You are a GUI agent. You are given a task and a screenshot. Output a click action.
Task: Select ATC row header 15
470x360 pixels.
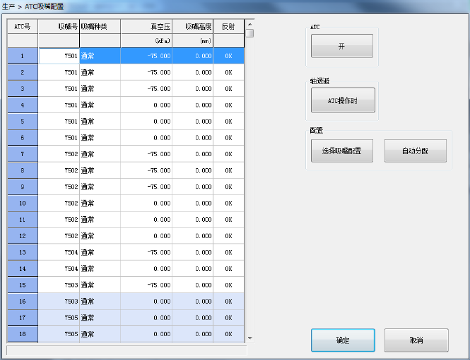(23, 285)
